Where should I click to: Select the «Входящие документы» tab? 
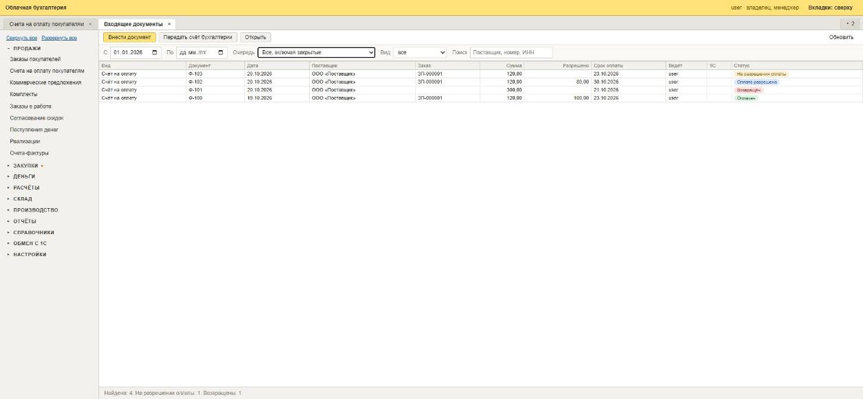(134, 24)
